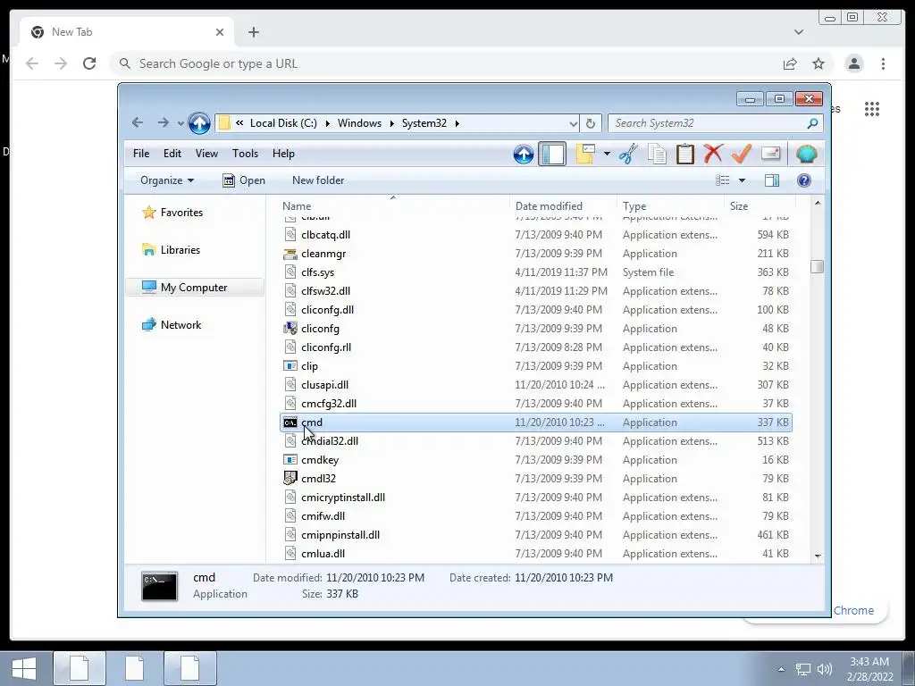This screenshot has height=686, width=915.
Task: Open the Chrome three-dot menu
Action: (884, 63)
